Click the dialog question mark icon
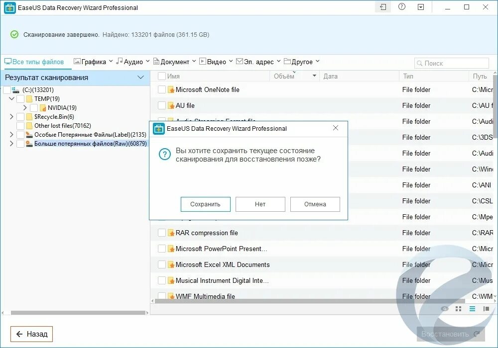This screenshot has height=348, width=498. coord(165,155)
